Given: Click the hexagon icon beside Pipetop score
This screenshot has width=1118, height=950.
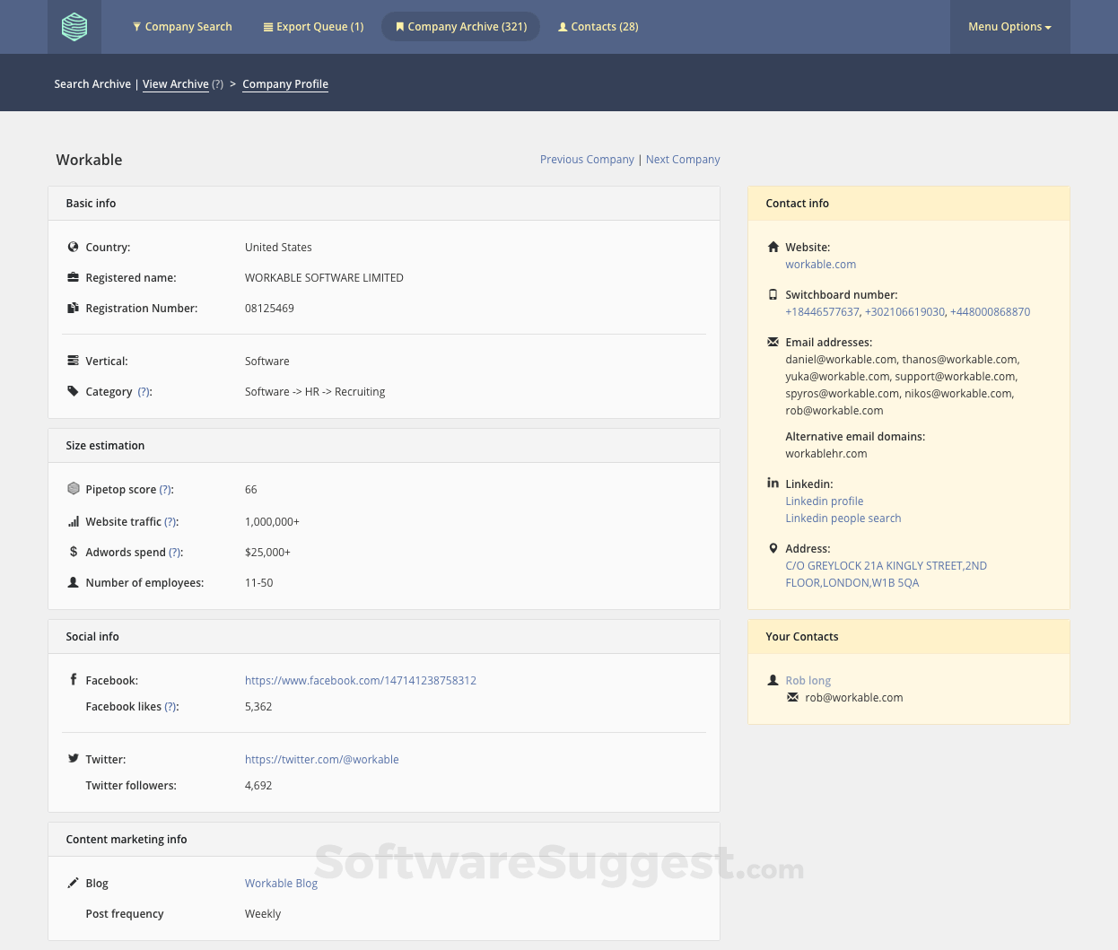Looking at the screenshot, I should 74,489.
